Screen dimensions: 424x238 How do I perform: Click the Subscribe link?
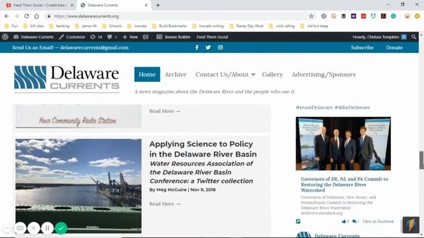(x=362, y=48)
